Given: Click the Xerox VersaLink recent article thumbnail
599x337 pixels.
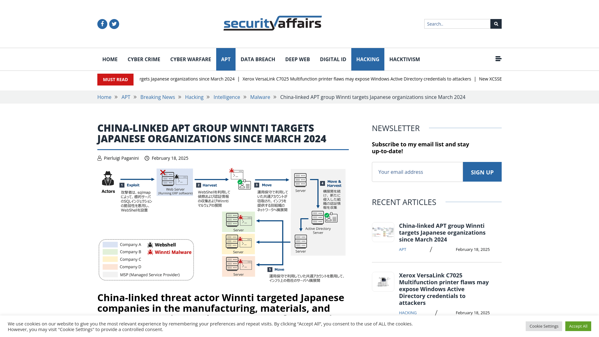Looking at the screenshot, I should [x=382, y=281].
